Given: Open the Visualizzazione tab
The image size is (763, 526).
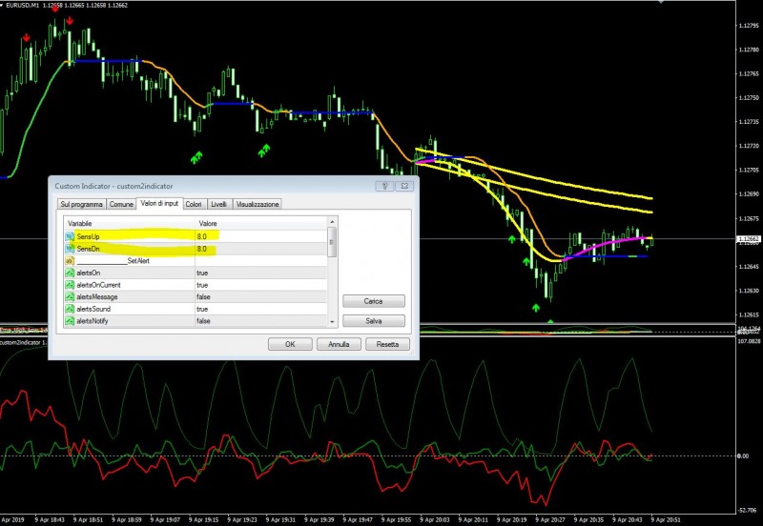Looking at the screenshot, I should 258,204.
